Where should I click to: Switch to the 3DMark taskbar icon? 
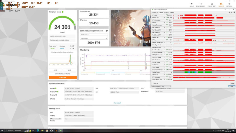click(56, 131)
